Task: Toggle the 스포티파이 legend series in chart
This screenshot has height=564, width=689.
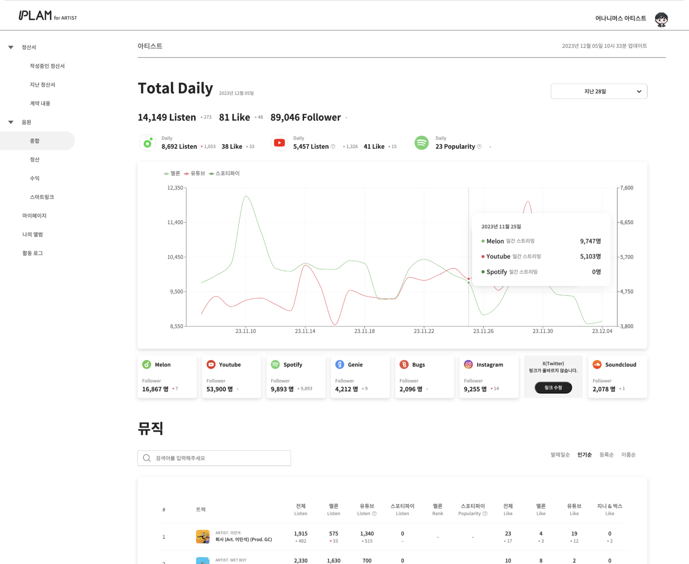Action: (224, 173)
